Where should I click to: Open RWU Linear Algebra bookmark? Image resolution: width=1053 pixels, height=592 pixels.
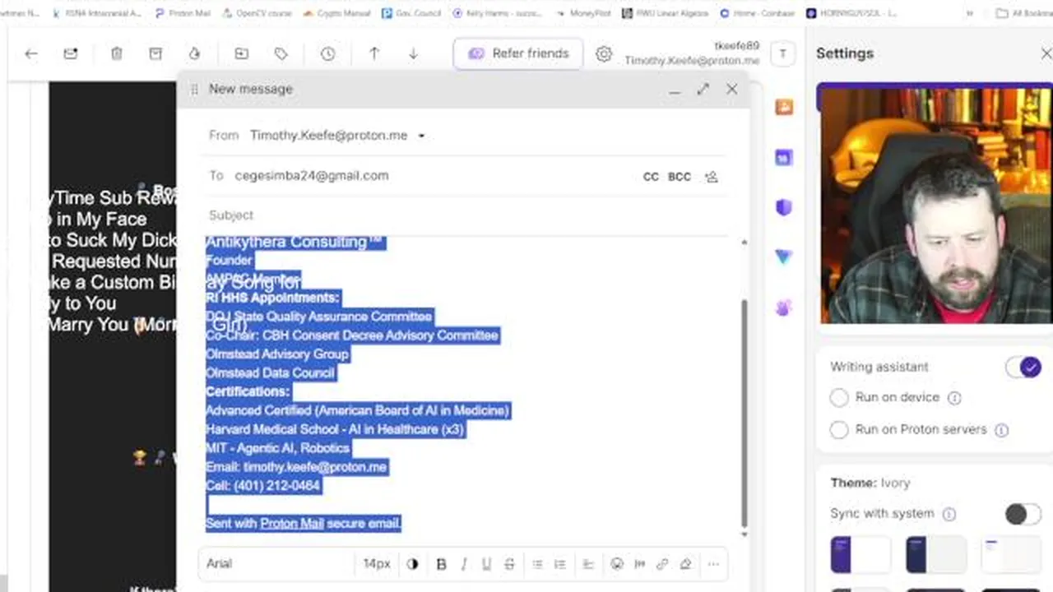coord(666,13)
